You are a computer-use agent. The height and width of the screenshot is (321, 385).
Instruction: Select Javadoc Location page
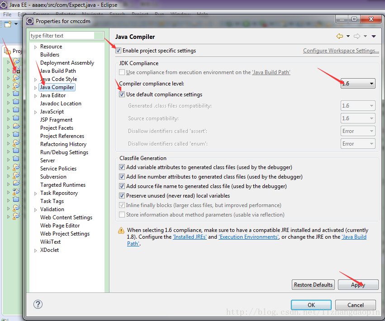tap(61, 104)
